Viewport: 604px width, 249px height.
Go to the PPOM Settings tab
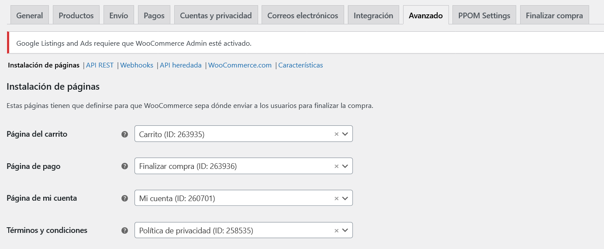point(484,15)
